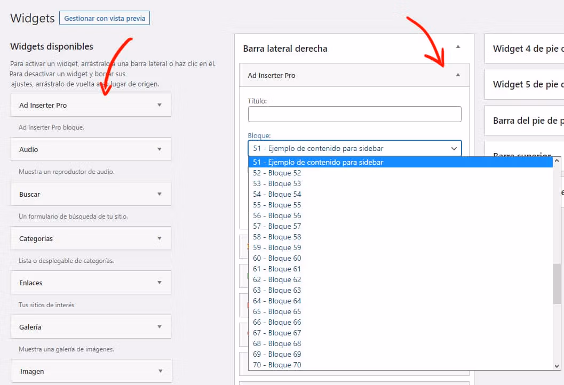
Task: Click 67 - Bloque 67 in dropdown
Action: pos(400,333)
